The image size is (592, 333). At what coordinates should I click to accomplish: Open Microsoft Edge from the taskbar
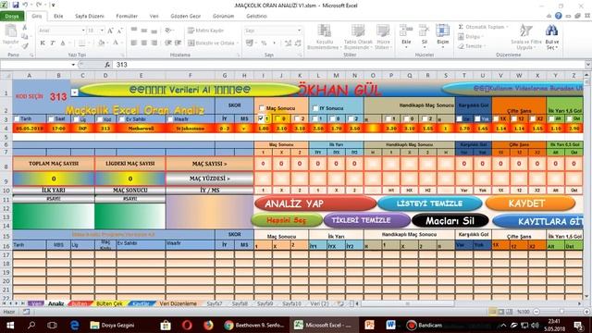coord(74,325)
